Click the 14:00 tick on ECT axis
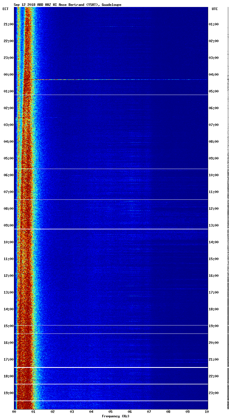The image size is (238, 419). (x=8, y=309)
